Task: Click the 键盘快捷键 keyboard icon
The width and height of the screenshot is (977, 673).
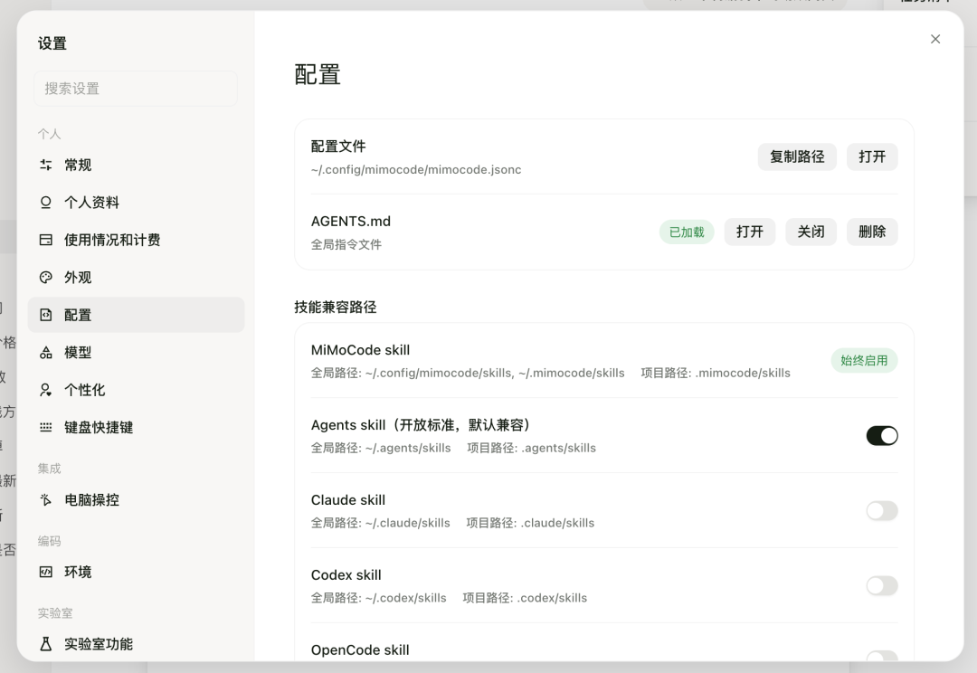Action: [x=45, y=428]
